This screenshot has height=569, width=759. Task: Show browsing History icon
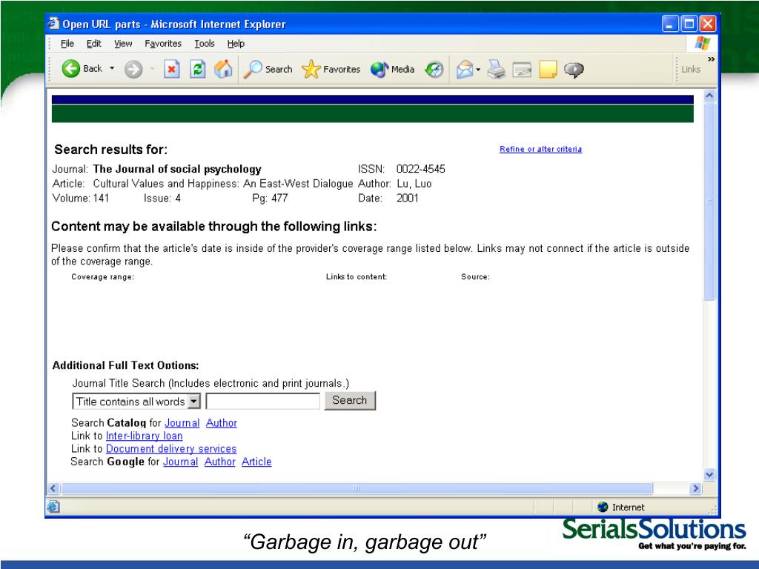(434, 69)
